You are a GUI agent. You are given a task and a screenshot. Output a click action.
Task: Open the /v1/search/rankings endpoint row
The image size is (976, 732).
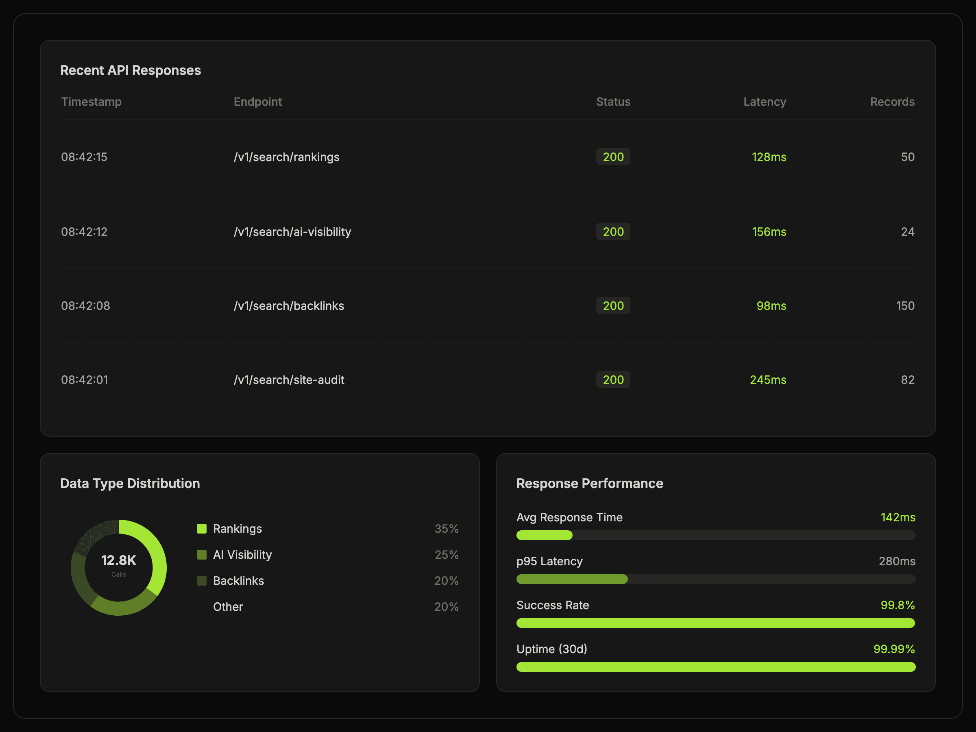286,157
